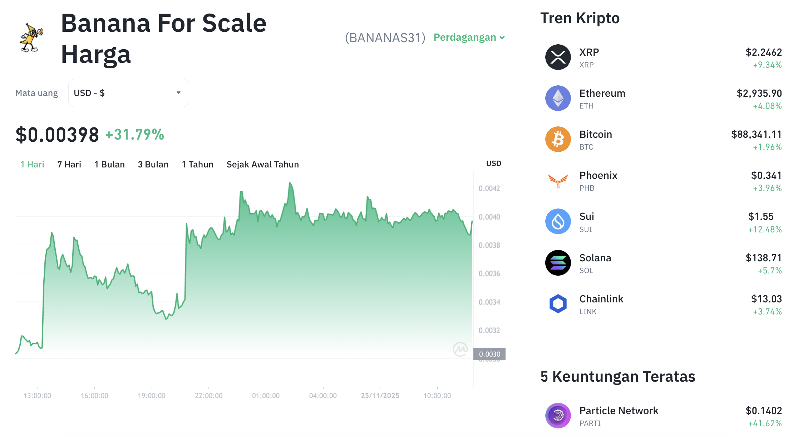Viewport: 788px width, 437px height.
Task: Open the USD - $ selector chevron
Action: 178,93
